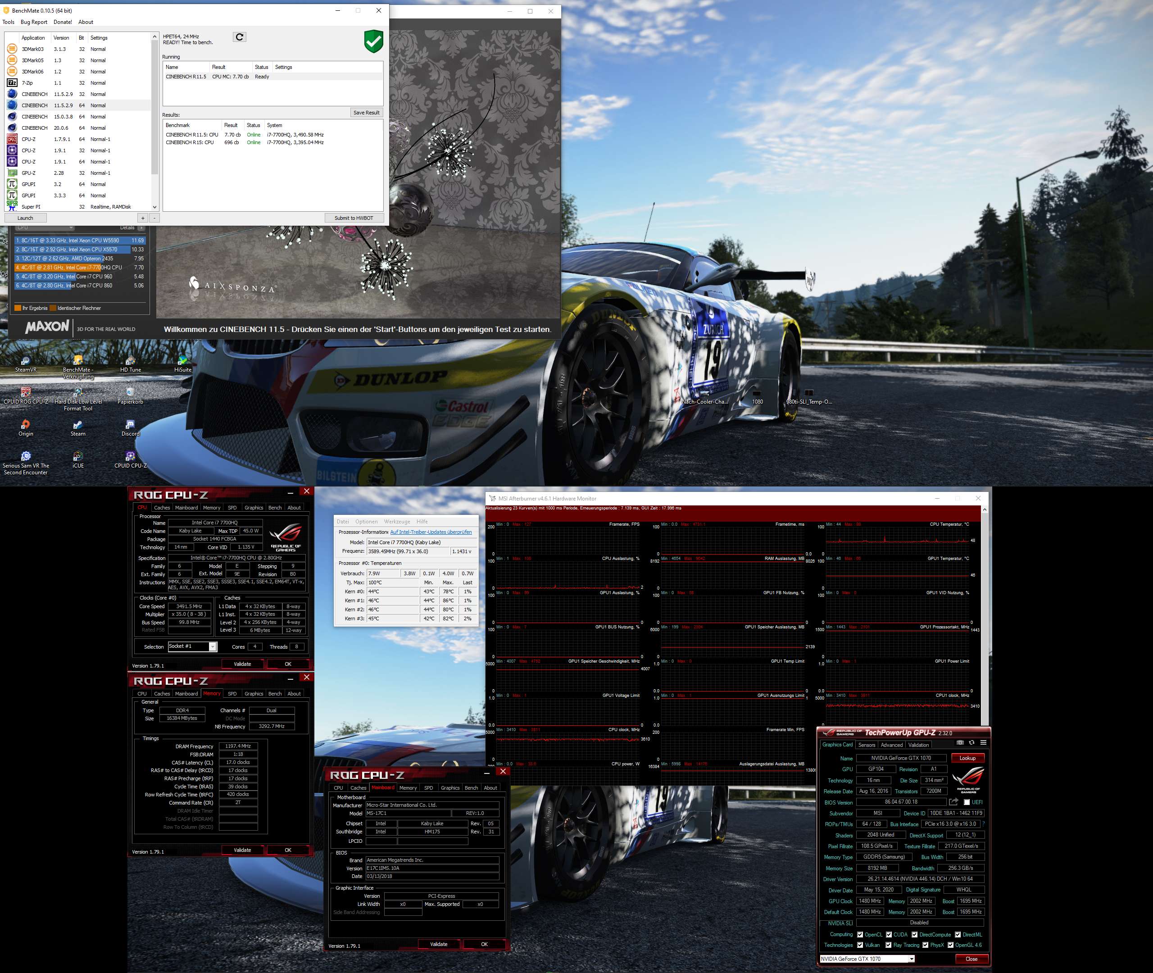Select the GPU-Z 2.28 list icon

[x=12, y=173]
